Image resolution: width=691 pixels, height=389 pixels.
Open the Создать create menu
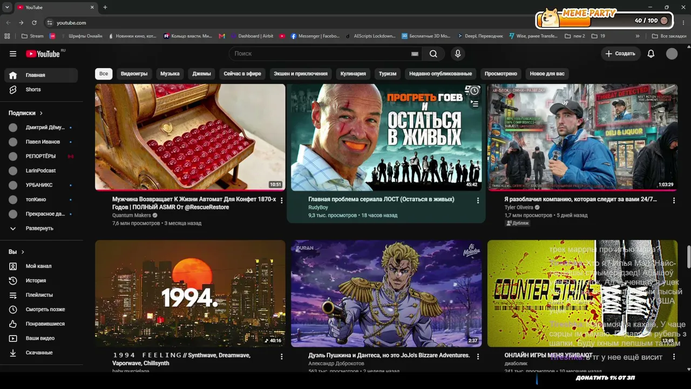[621, 53]
